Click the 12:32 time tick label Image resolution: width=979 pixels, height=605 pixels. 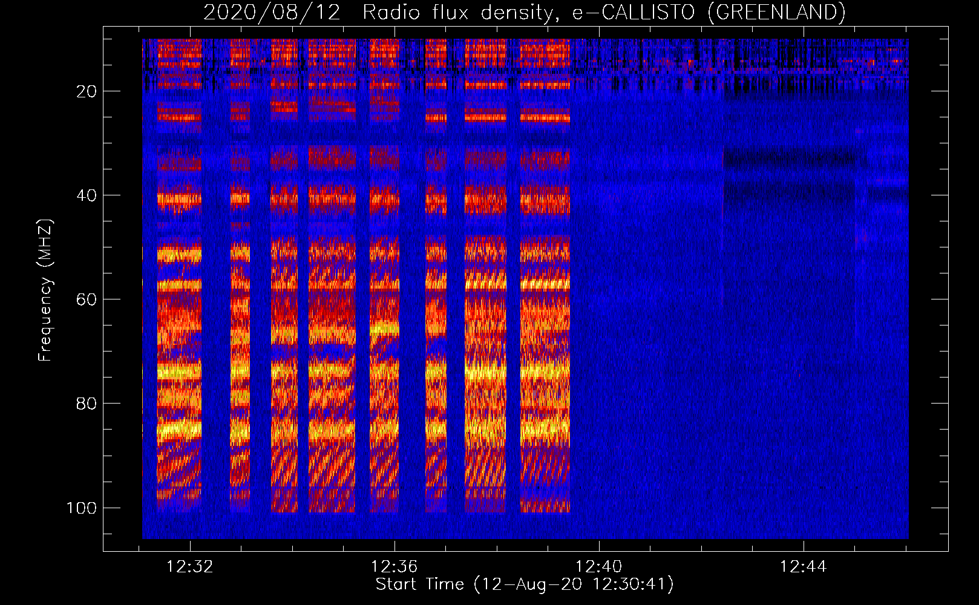(190, 567)
